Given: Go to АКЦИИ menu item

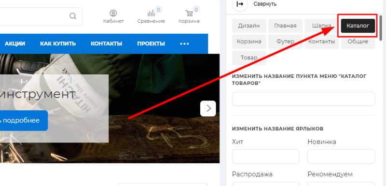Looking at the screenshot, I should coord(15,44).
